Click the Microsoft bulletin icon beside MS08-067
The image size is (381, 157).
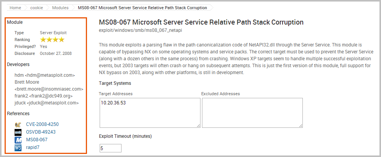[18, 140]
